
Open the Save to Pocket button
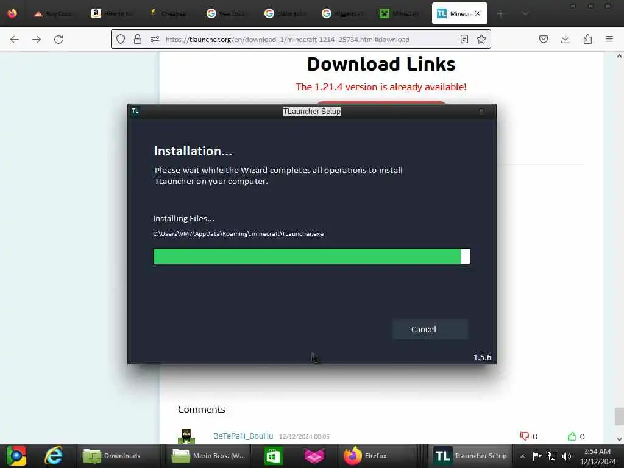544,39
